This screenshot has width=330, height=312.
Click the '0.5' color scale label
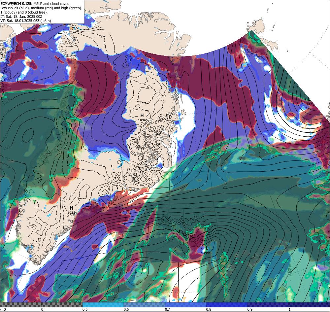point(85,309)
